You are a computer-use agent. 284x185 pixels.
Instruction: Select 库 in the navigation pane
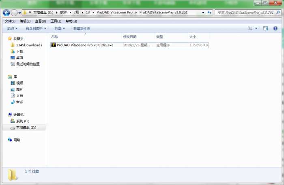click(x=15, y=77)
